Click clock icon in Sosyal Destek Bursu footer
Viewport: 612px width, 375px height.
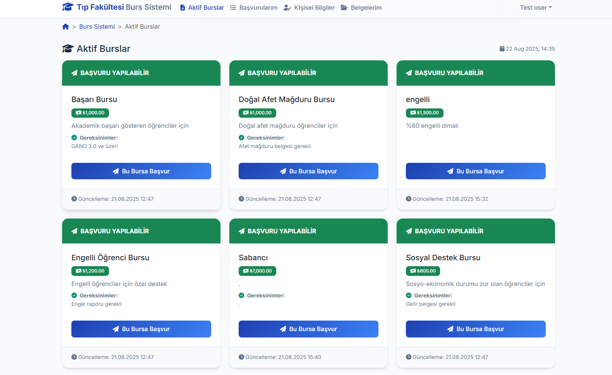coord(408,357)
